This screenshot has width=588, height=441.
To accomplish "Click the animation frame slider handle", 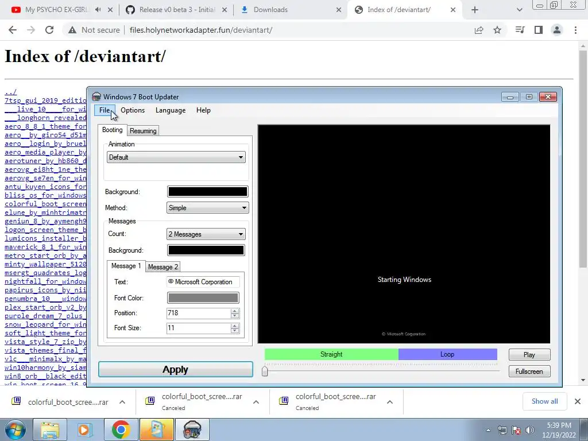I will tap(265, 372).
